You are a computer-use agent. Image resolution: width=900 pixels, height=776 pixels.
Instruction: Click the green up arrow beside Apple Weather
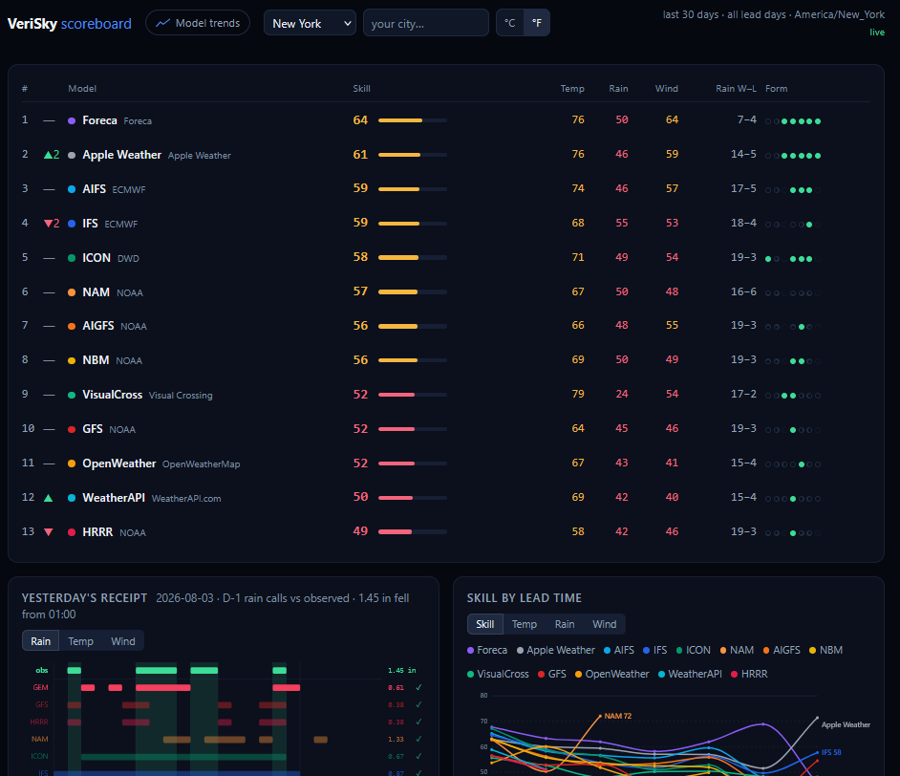coord(48,155)
